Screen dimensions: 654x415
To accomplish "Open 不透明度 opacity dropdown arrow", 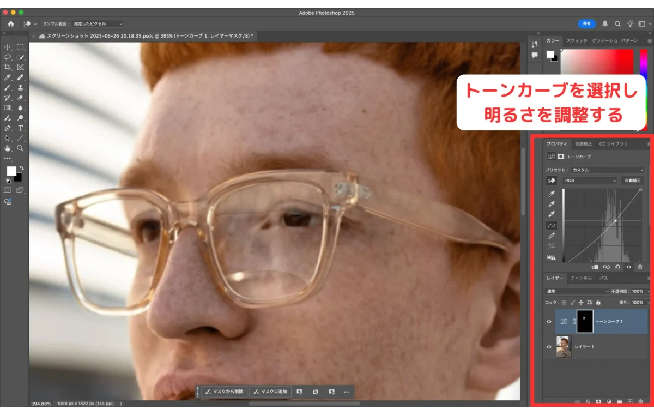I will (648, 292).
